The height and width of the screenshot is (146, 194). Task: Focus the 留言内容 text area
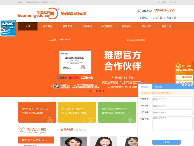172,123
